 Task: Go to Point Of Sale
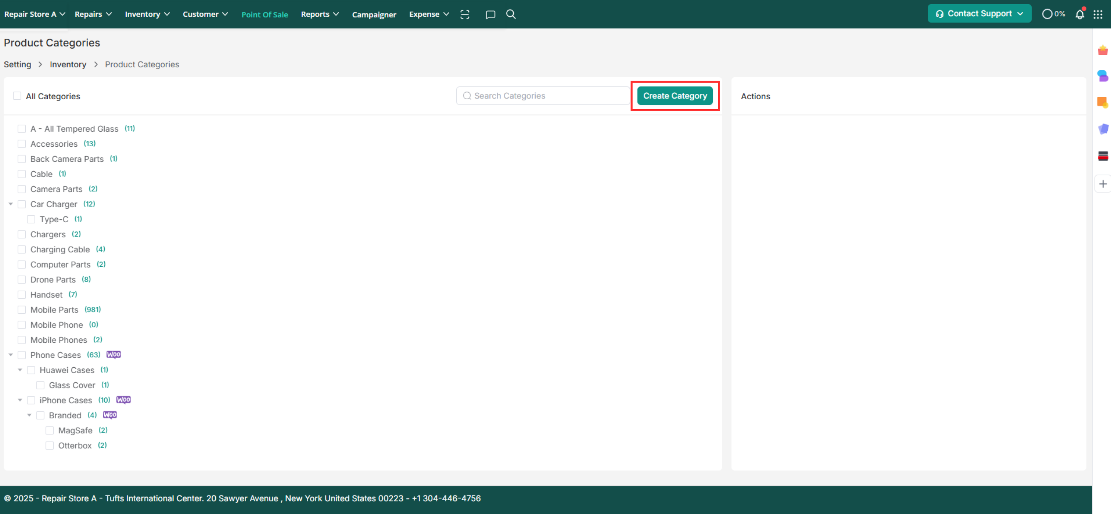[264, 15]
